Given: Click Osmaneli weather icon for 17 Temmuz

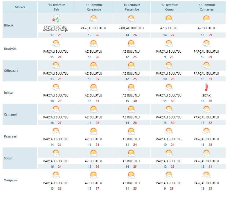Looking at the screenshot, I should [x=169, y=109].
